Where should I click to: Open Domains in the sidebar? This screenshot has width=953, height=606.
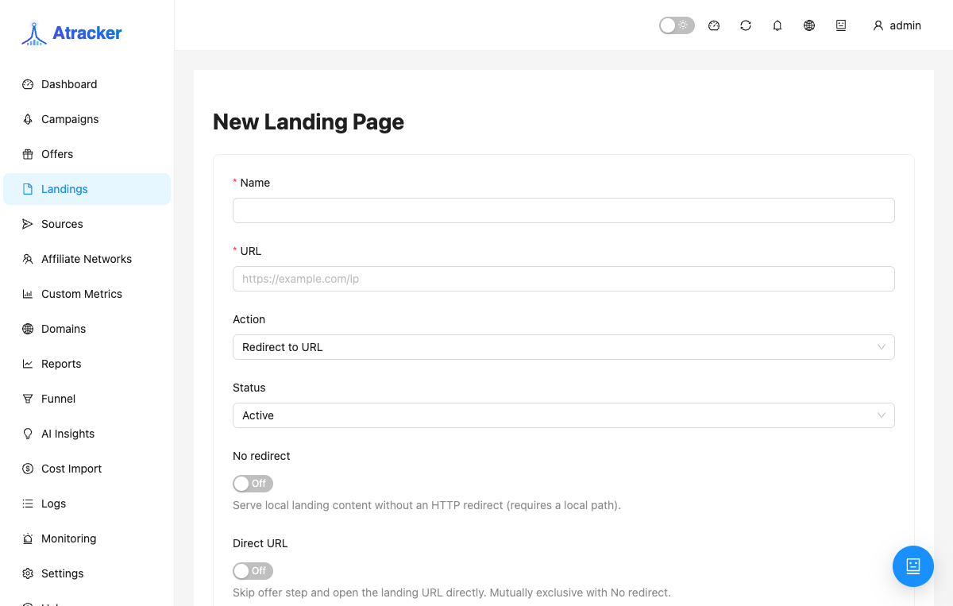click(x=87, y=329)
